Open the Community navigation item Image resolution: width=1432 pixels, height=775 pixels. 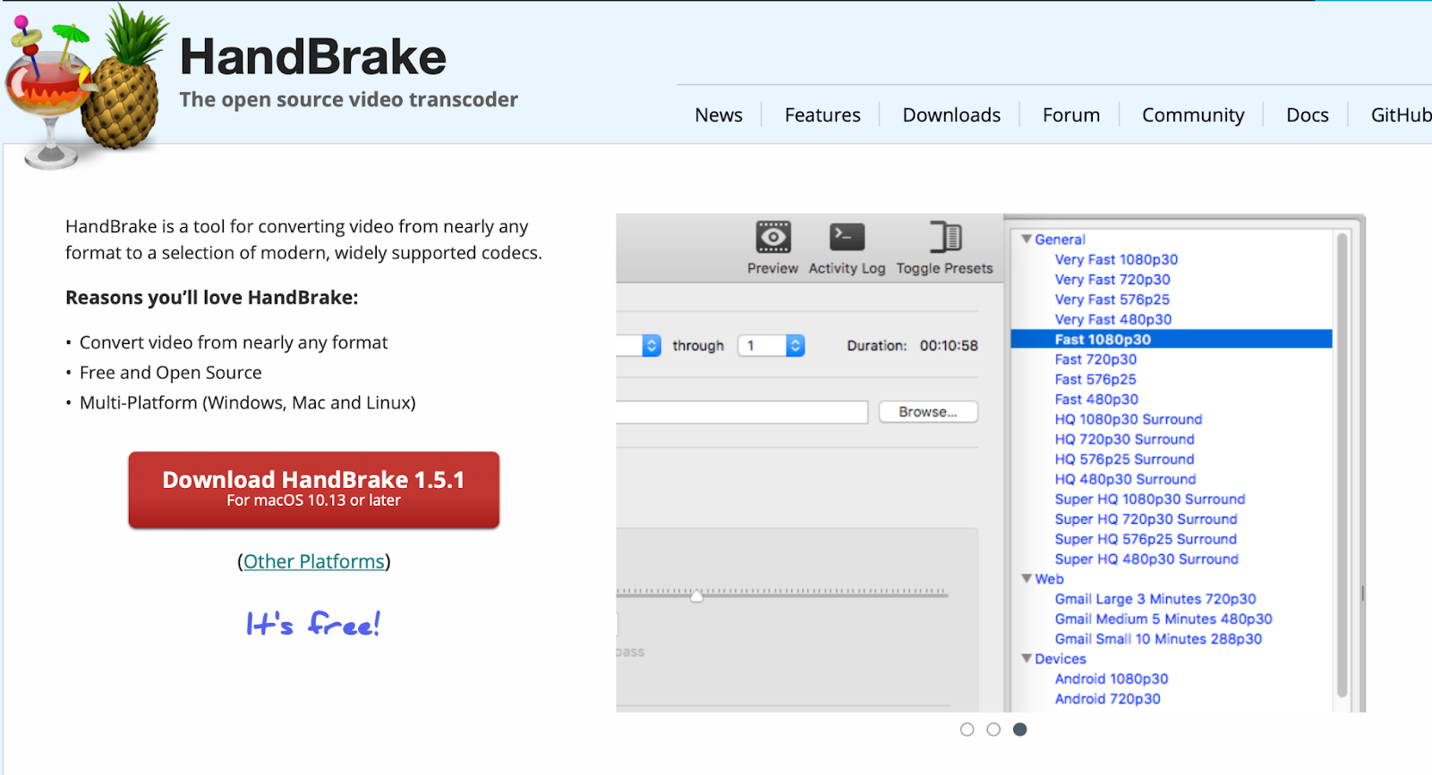(x=1193, y=115)
